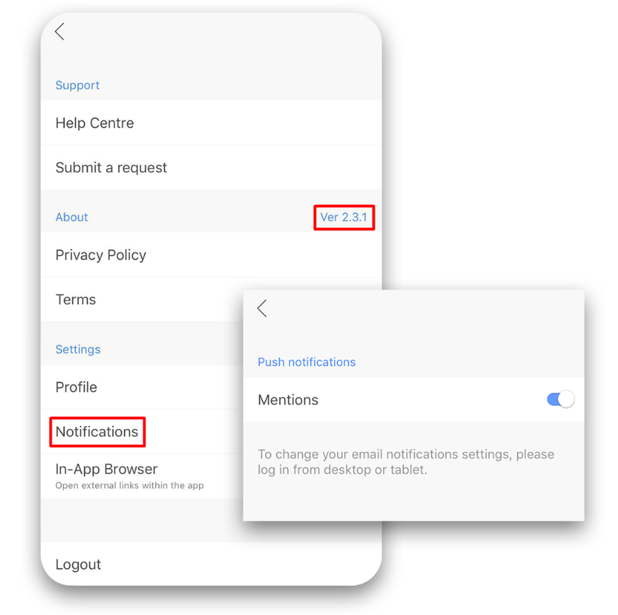Image resolution: width=618 pixels, height=615 pixels.
Task: Click the Mentions row label
Action: tap(288, 400)
